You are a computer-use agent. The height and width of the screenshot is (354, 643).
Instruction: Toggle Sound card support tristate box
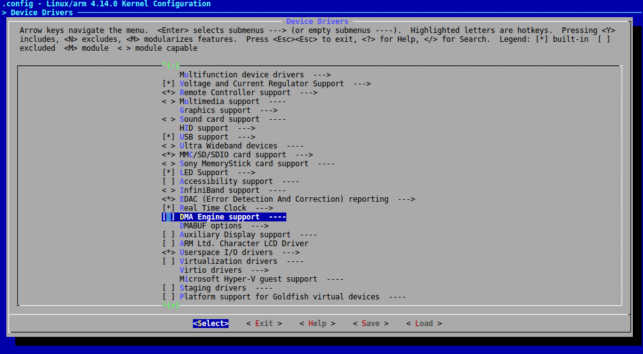[x=169, y=119]
